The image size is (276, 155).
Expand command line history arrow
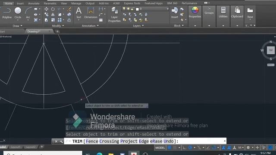[x=225, y=141]
